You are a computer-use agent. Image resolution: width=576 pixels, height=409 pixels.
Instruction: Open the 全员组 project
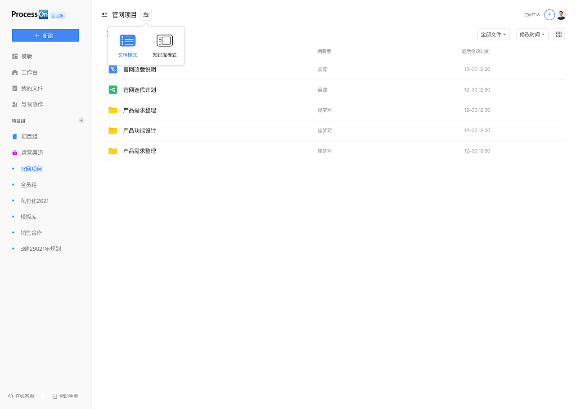[28, 185]
